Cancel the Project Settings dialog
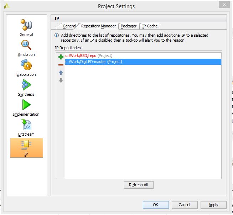 click(185, 205)
